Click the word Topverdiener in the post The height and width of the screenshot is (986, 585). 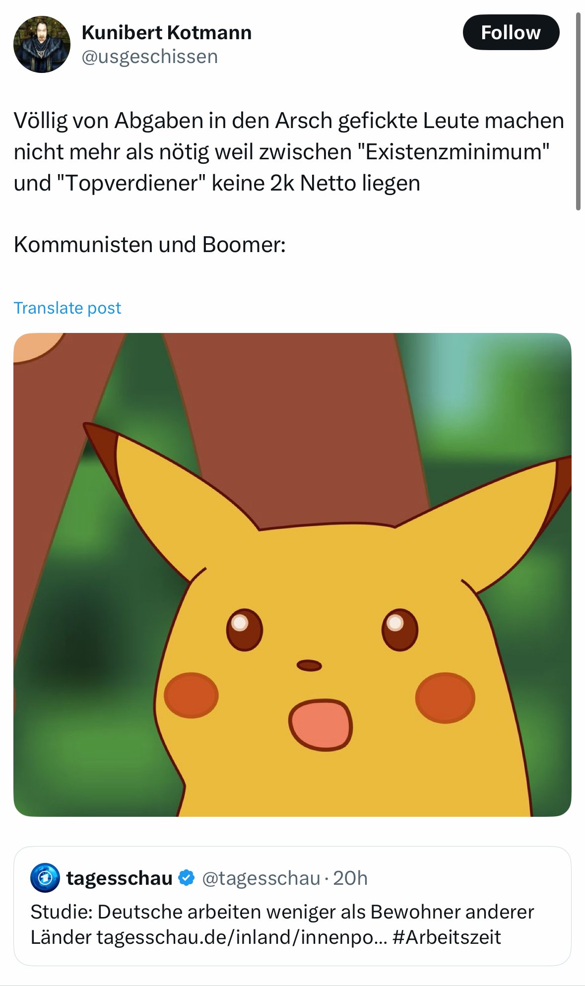pos(131,183)
